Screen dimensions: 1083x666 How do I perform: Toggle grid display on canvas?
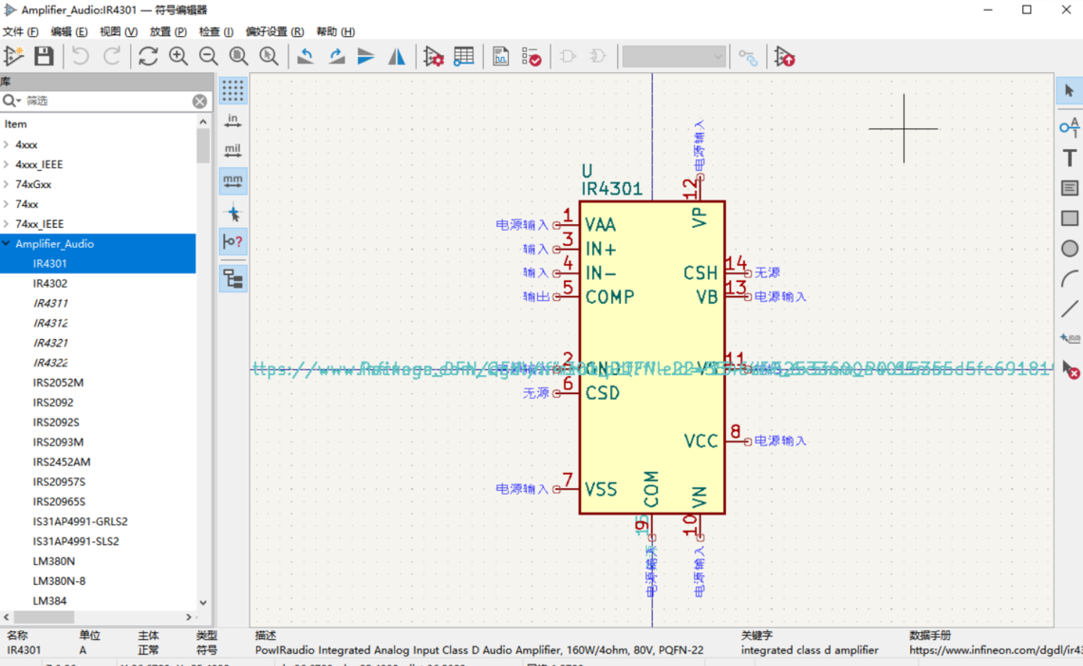point(233,90)
